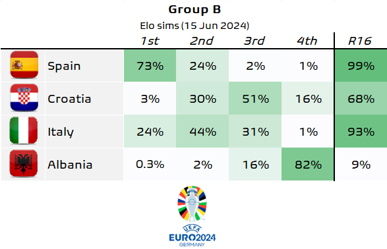Click the Croatia team name
This screenshot has width=387, height=249.
click(69, 99)
